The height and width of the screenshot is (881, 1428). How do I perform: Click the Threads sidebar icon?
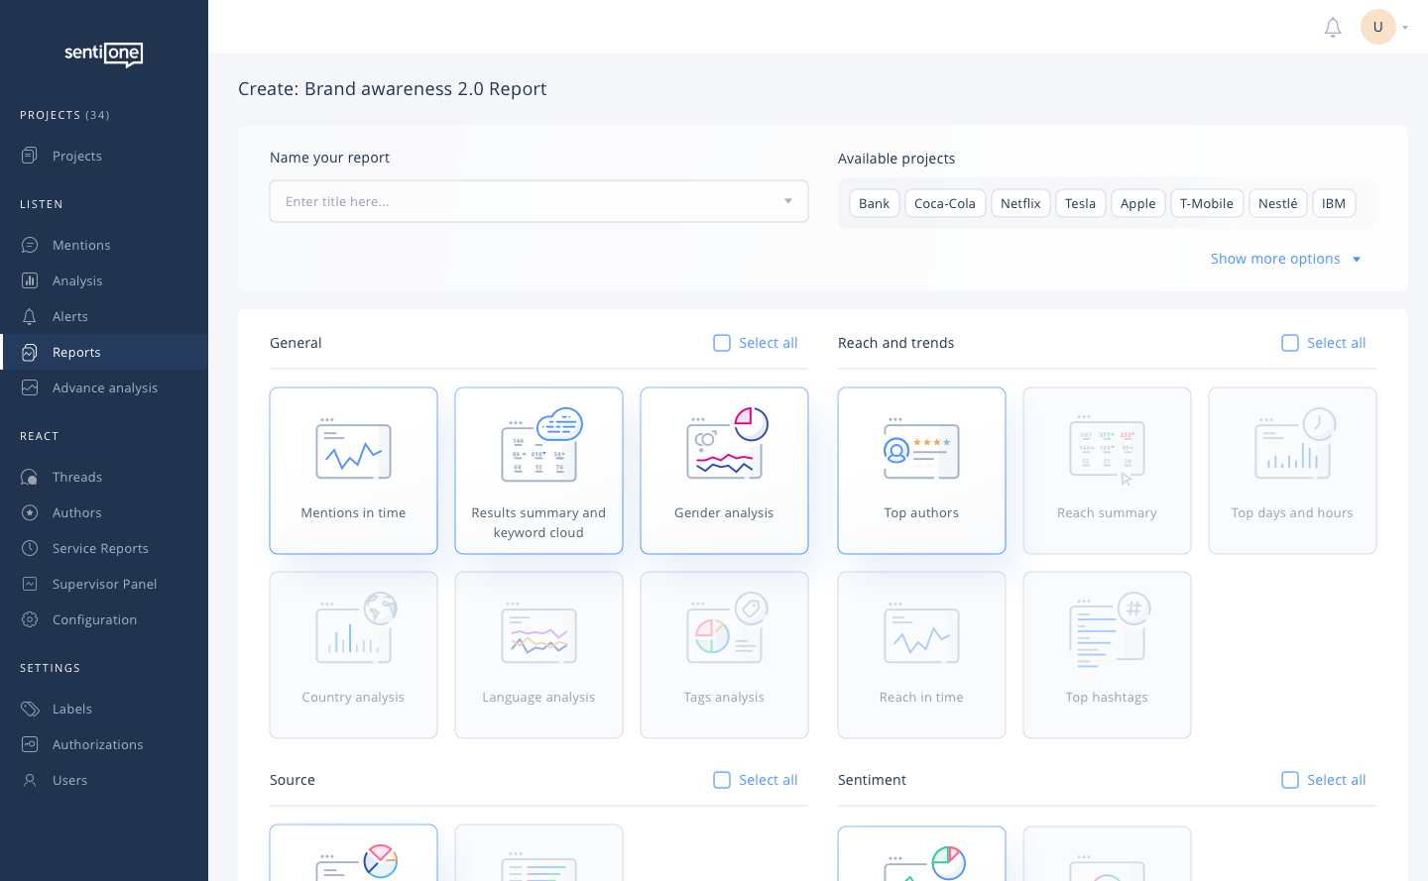click(x=30, y=477)
